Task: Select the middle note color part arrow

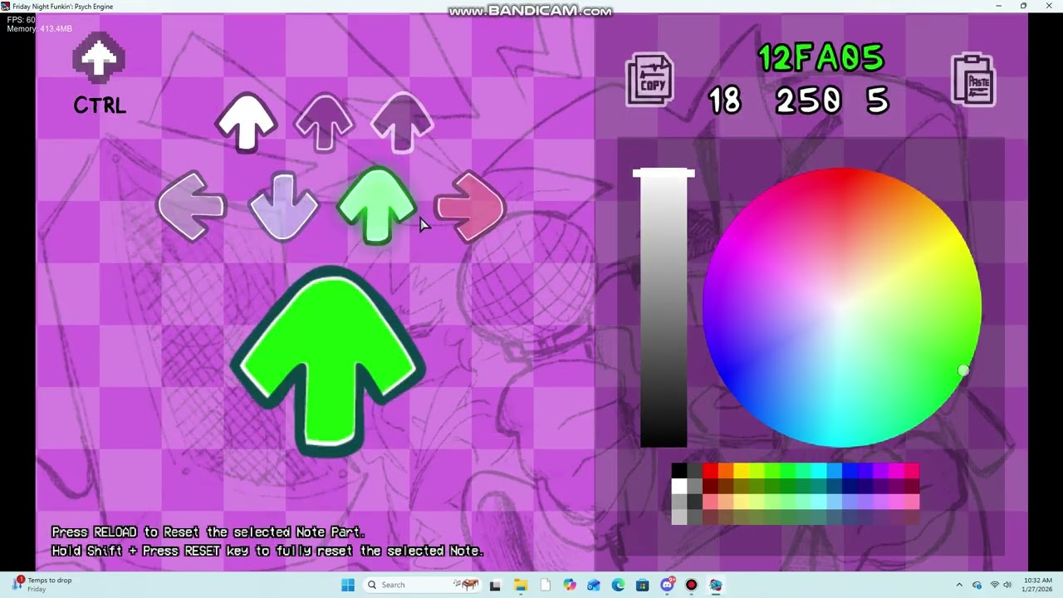Action: [324, 122]
